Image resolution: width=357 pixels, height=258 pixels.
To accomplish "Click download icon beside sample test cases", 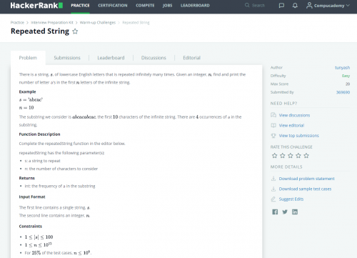I will [x=273, y=189].
